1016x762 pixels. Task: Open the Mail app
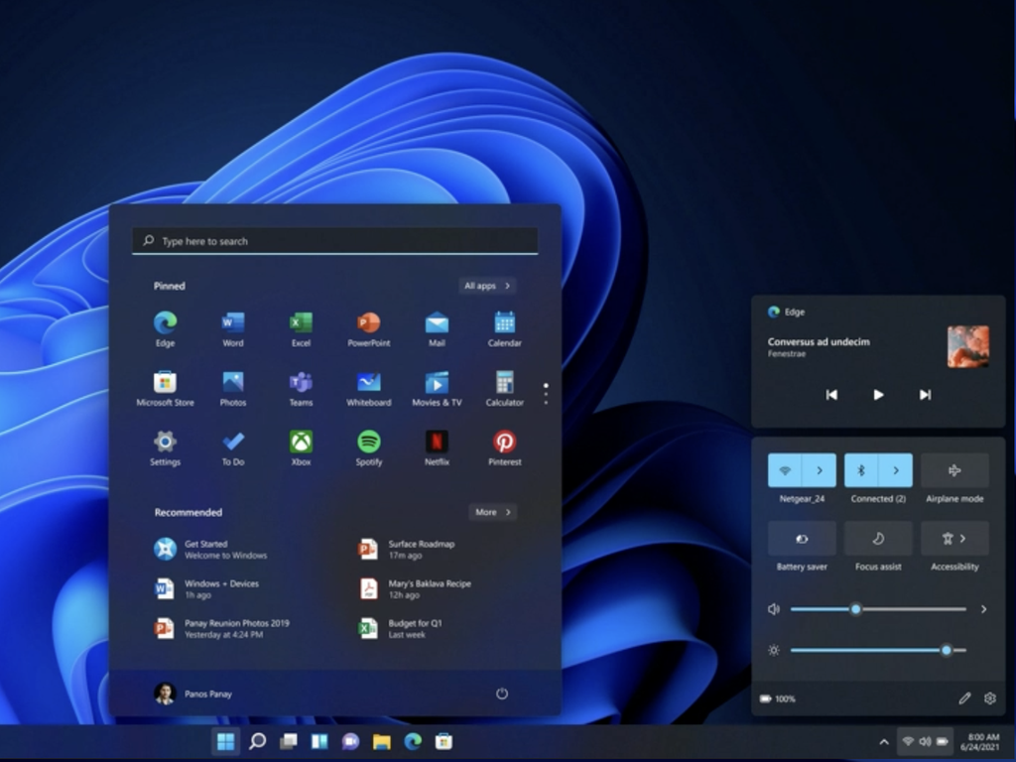(437, 329)
